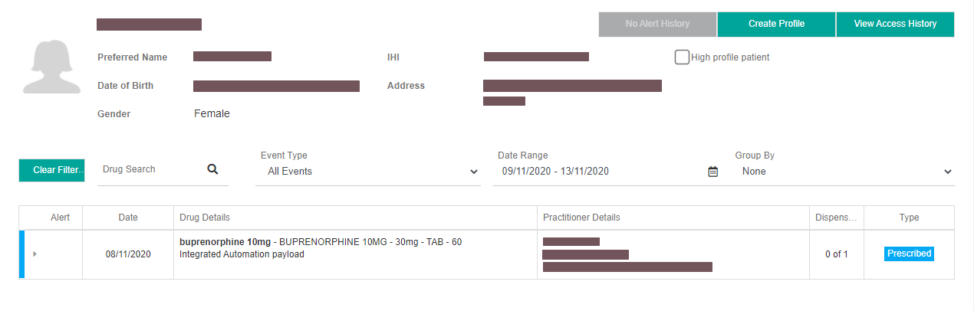The width and height of the screenshot is (974, 311).
Task: Tick the High profile patient checkbox
Action: point(682,57)
